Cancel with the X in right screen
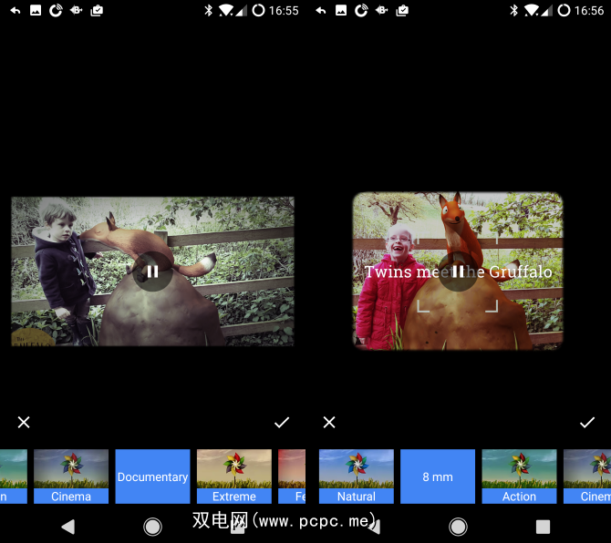611x543 pixels. pyautogui.click(x=329, y=422)
